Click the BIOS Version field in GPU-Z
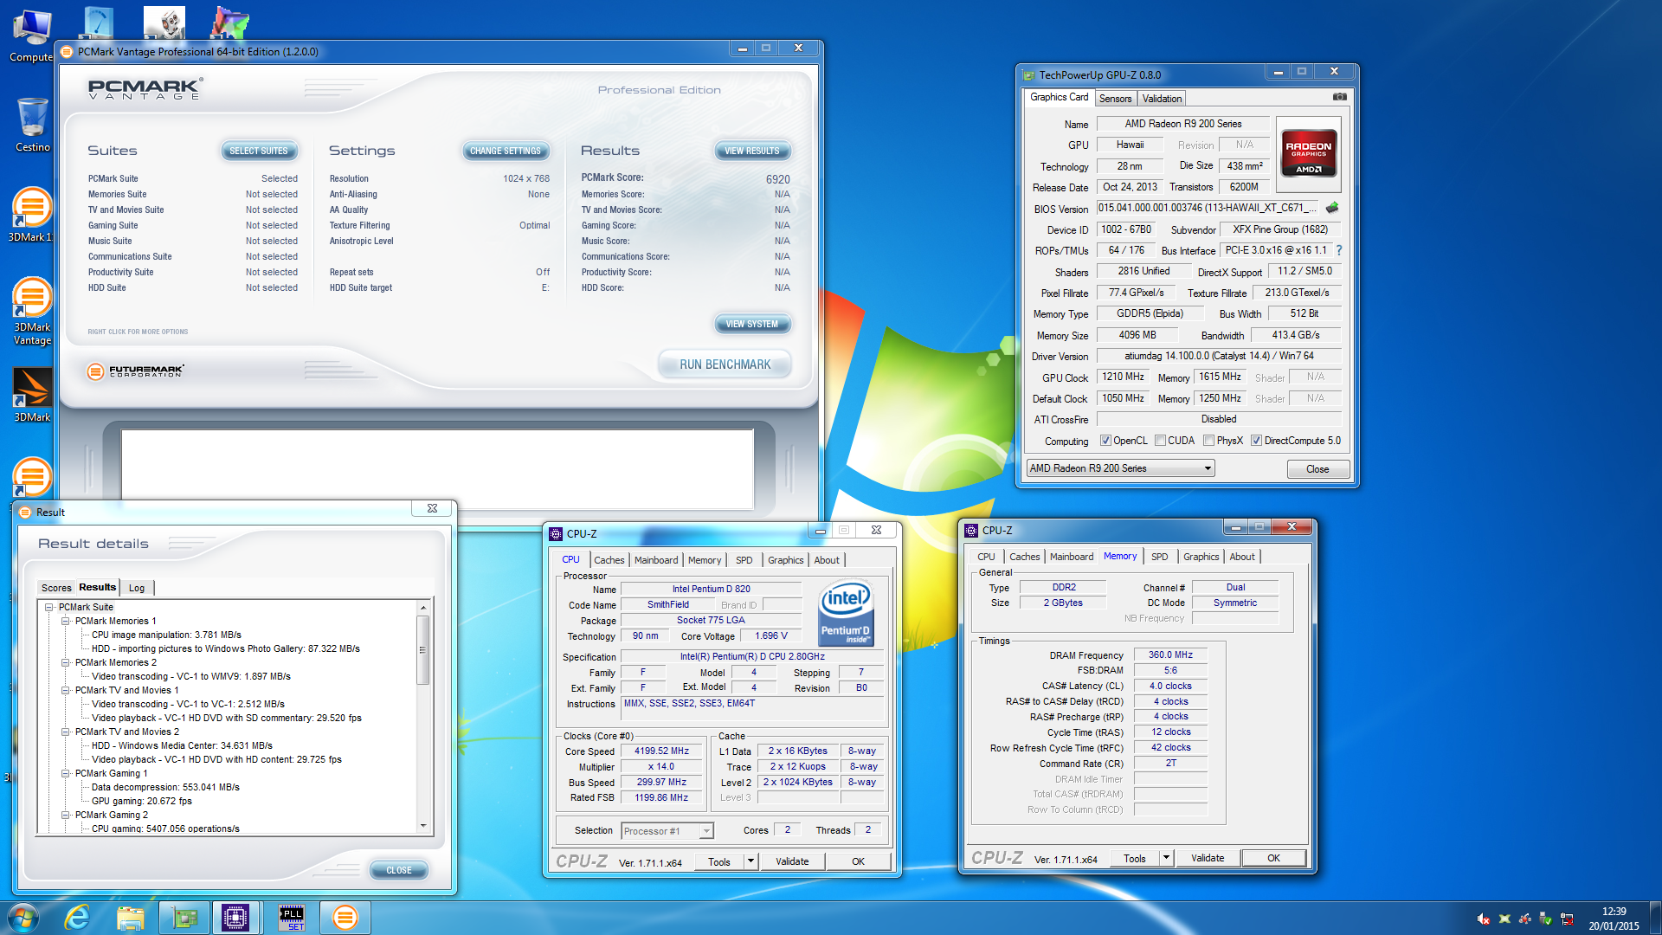This screenshot has width=1662, height=935. click(x=1208, y=208)
